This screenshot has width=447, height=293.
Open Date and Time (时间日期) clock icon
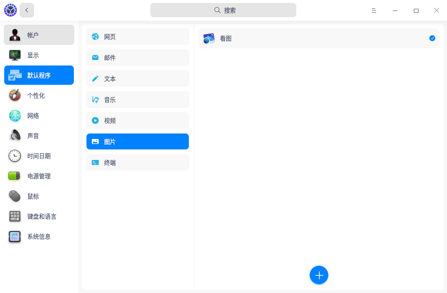tap(15, 156)
